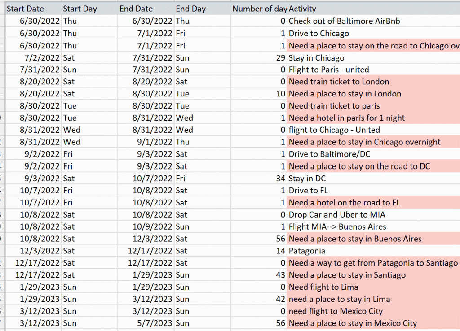Click the 'Need train ticket to London' cell

click(339, 82)
